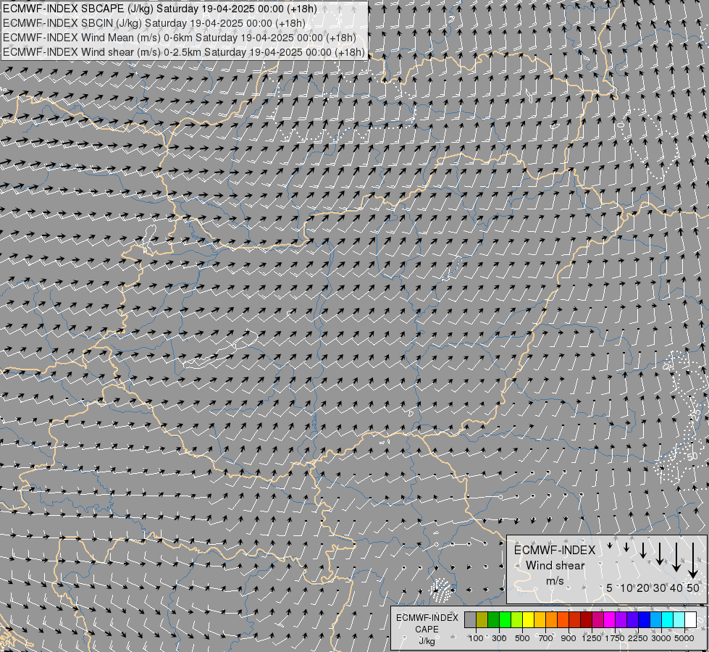
Task: Pick the olive CAPE legend swatch
Action: [x=482, y=619]
